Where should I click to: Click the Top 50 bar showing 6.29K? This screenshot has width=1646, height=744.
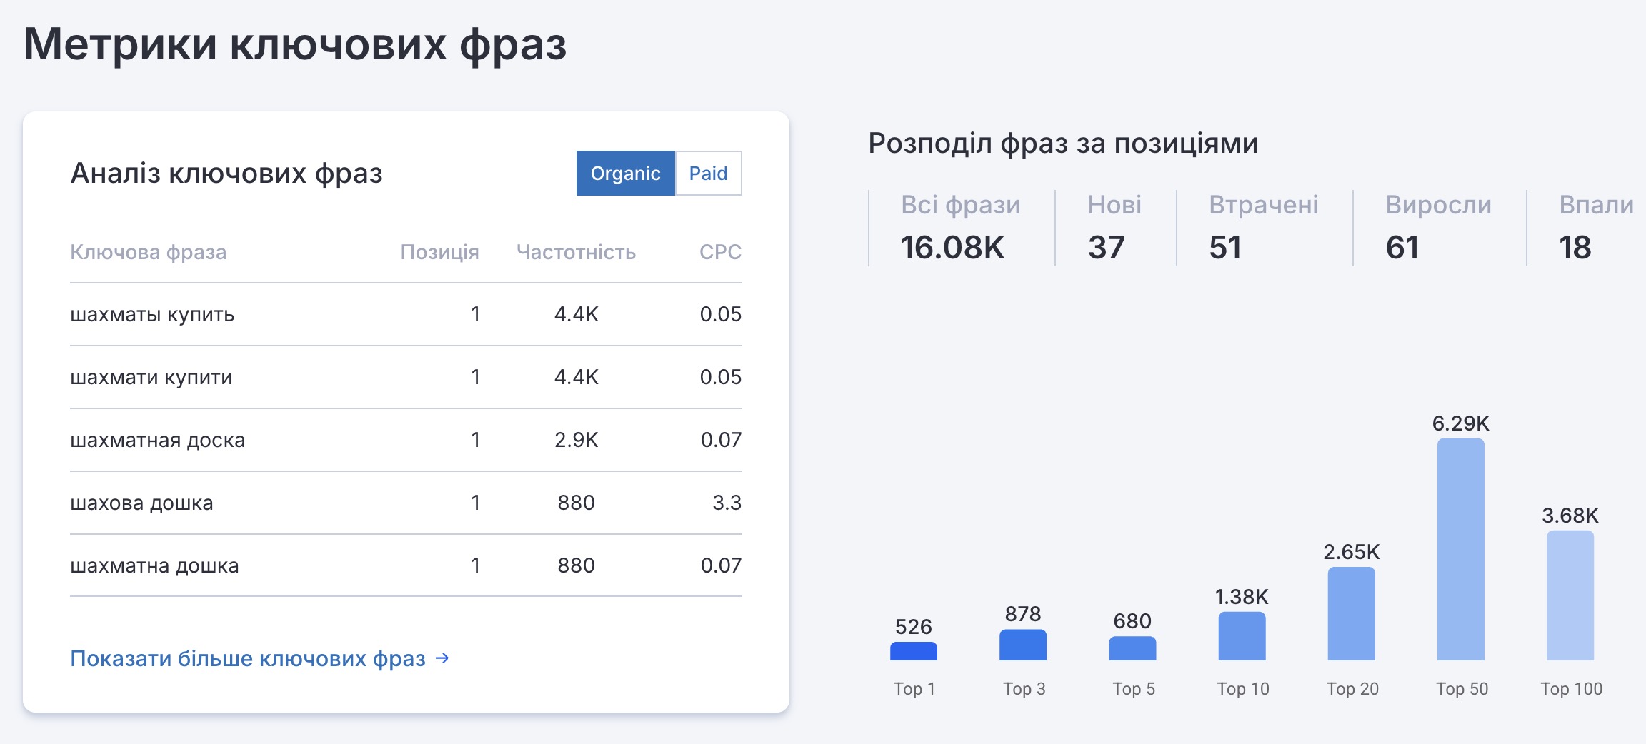1460,550
